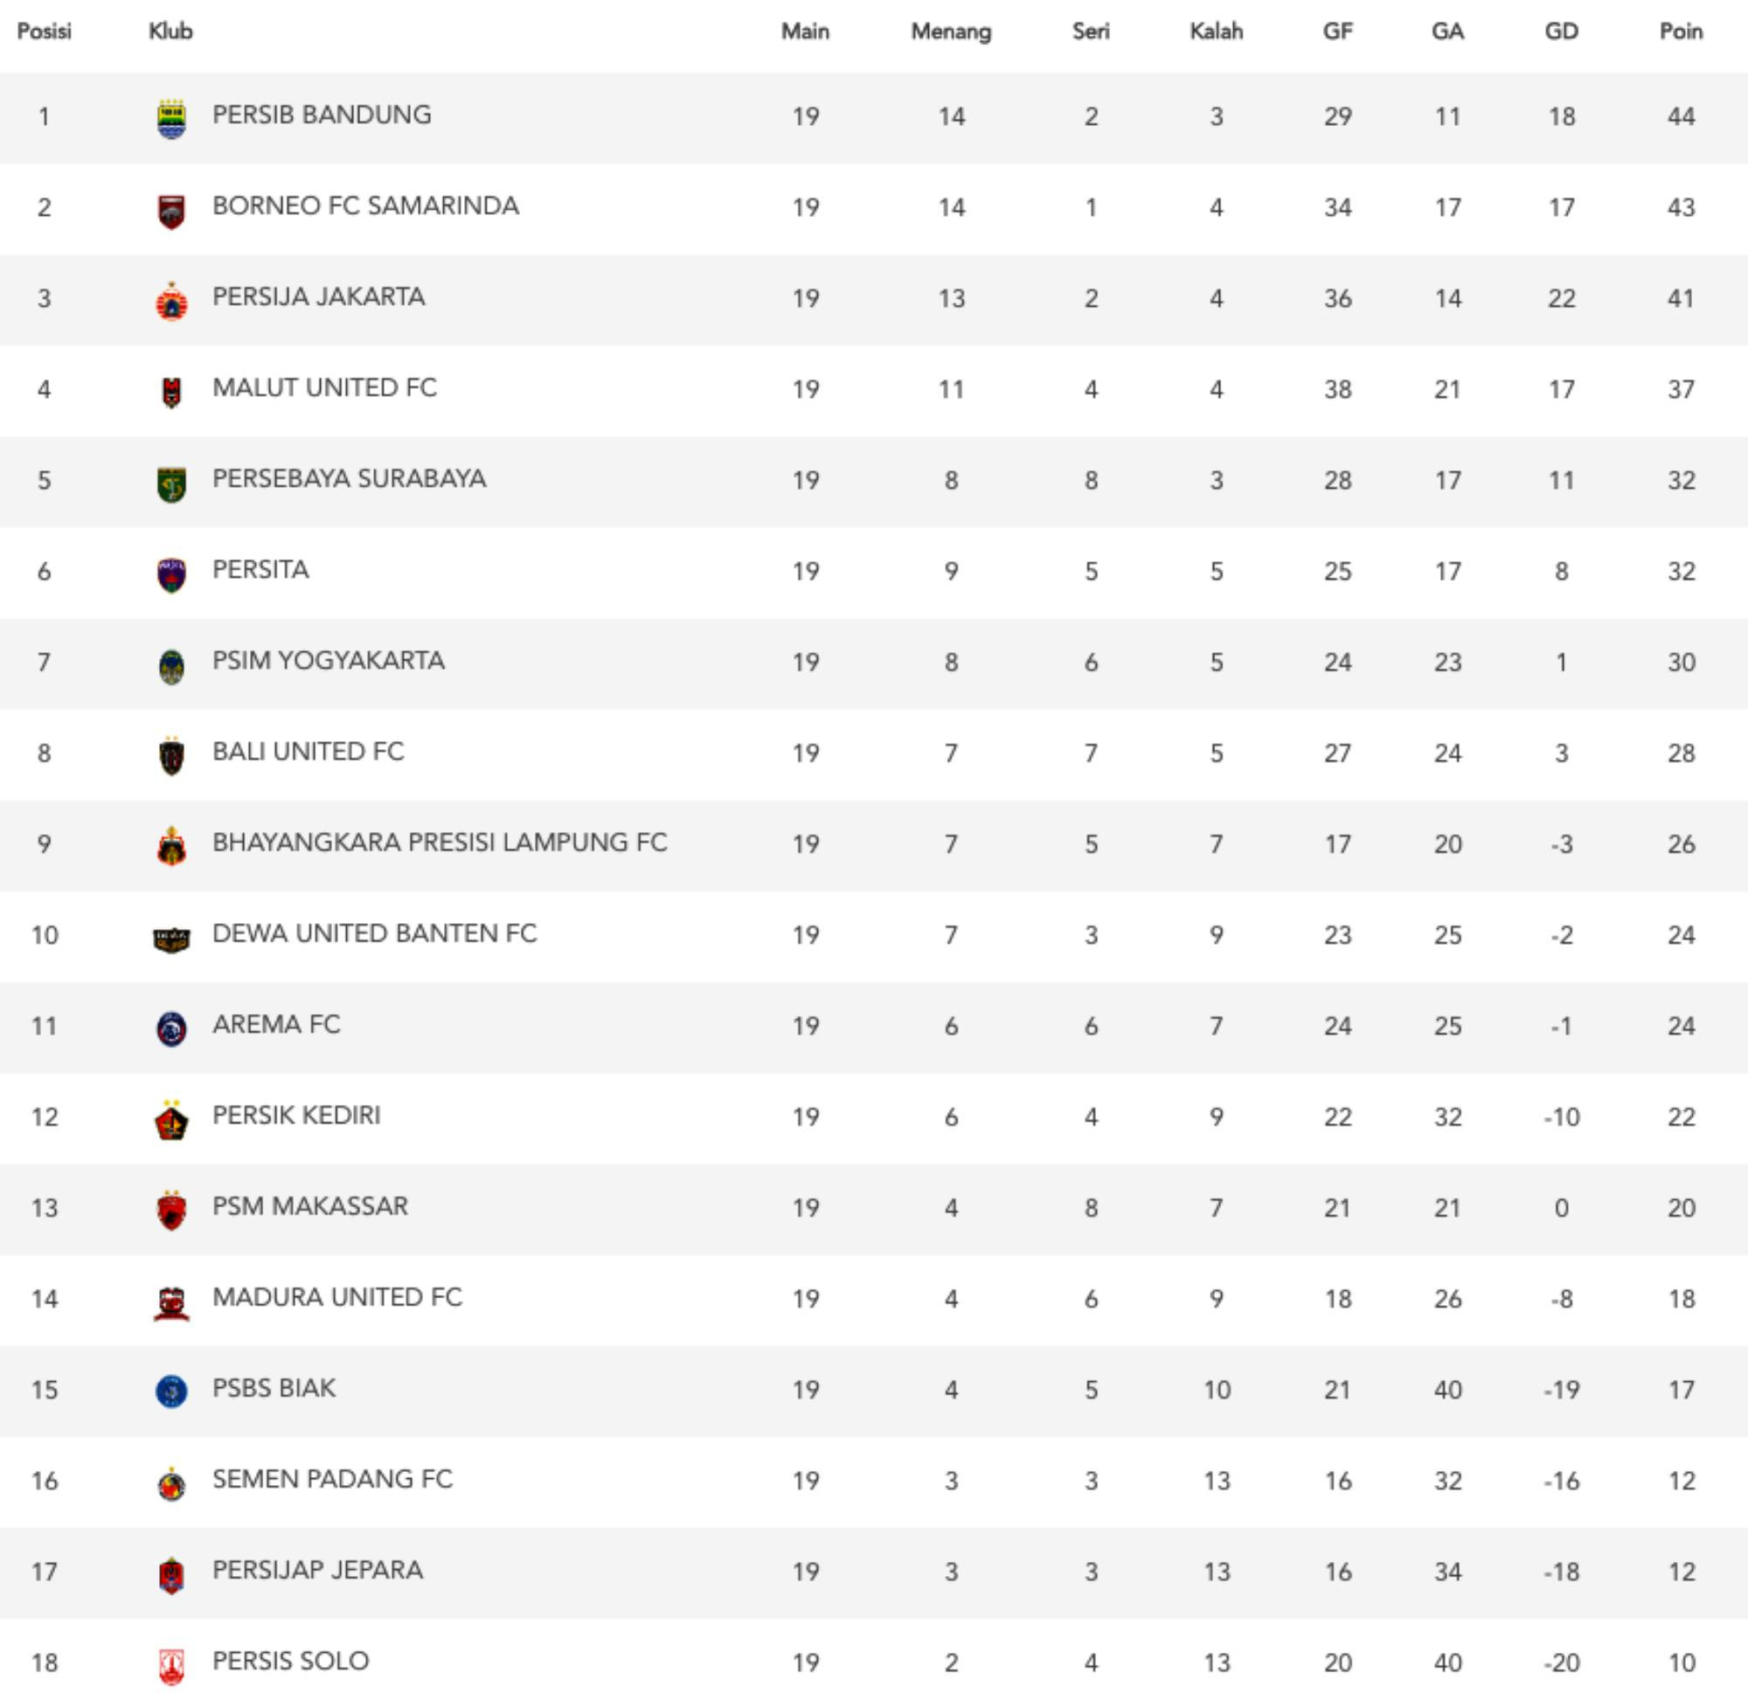
Task: Open the PSIM Yogyakarta club name
Action: click(x=329, y=661)
